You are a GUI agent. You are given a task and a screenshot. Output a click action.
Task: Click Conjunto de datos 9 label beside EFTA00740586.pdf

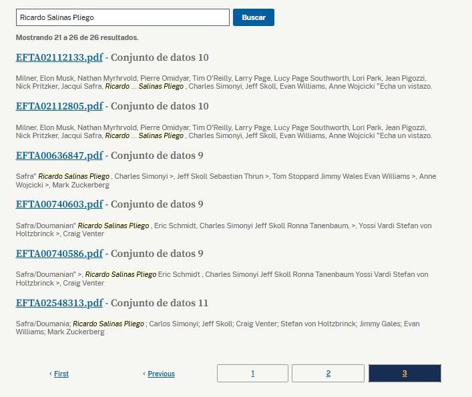pos(157,254)
